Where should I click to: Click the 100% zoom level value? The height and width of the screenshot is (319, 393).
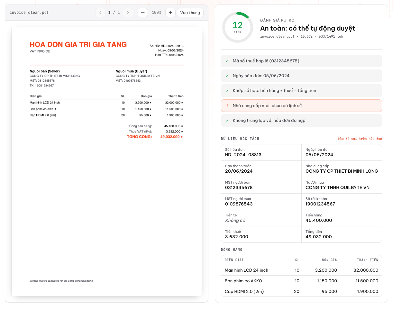point(157,13)
